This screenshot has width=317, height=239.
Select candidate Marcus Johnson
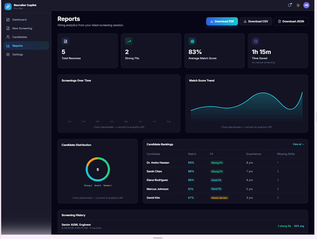point(157,189)
